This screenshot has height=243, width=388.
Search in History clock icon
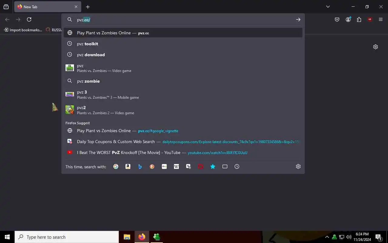[x=237, y=166]
